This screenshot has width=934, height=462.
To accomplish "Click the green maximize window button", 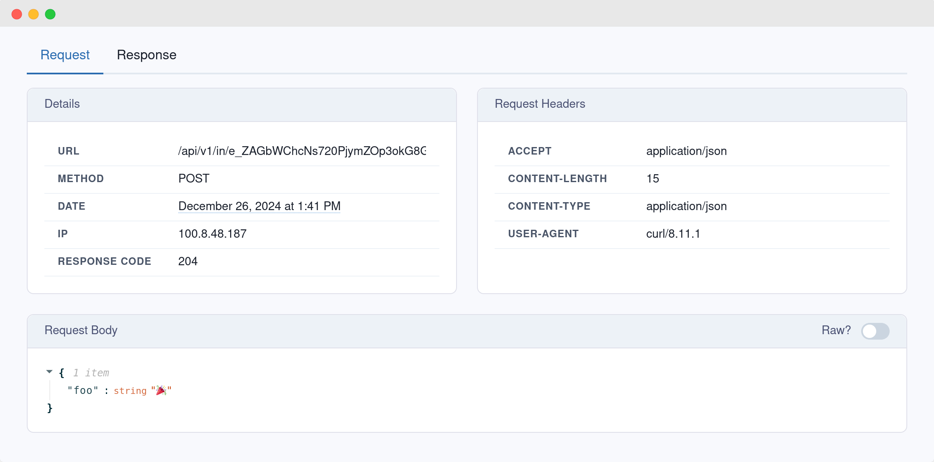I will point(50,14).
